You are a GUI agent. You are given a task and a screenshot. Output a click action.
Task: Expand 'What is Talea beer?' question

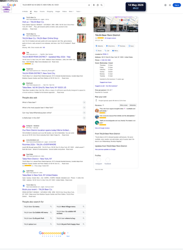[54, 102]
